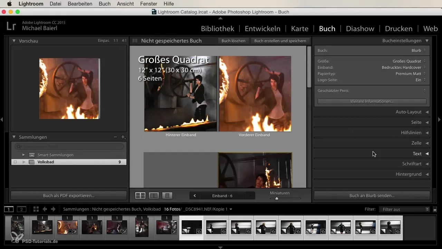Image resolution: width=442 pixels, height=249 pixels.
Task: Hide the top module picker arrow
Action: (221, 18)
